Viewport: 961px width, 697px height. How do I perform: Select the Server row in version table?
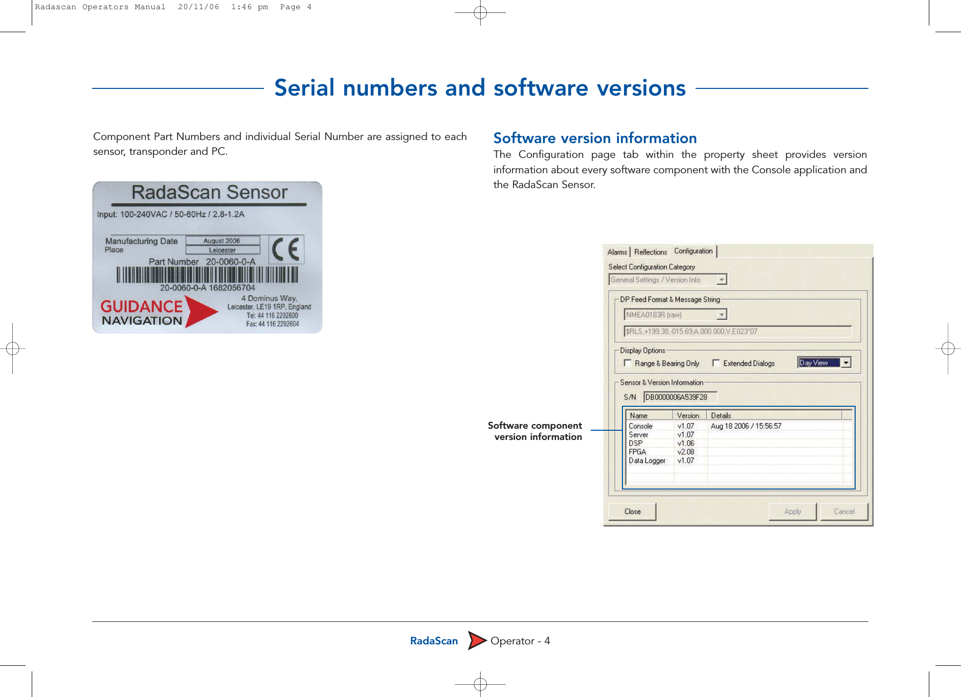(x=738, y=434)
